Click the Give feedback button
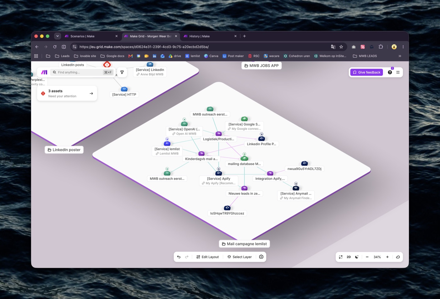 [366, 72]
